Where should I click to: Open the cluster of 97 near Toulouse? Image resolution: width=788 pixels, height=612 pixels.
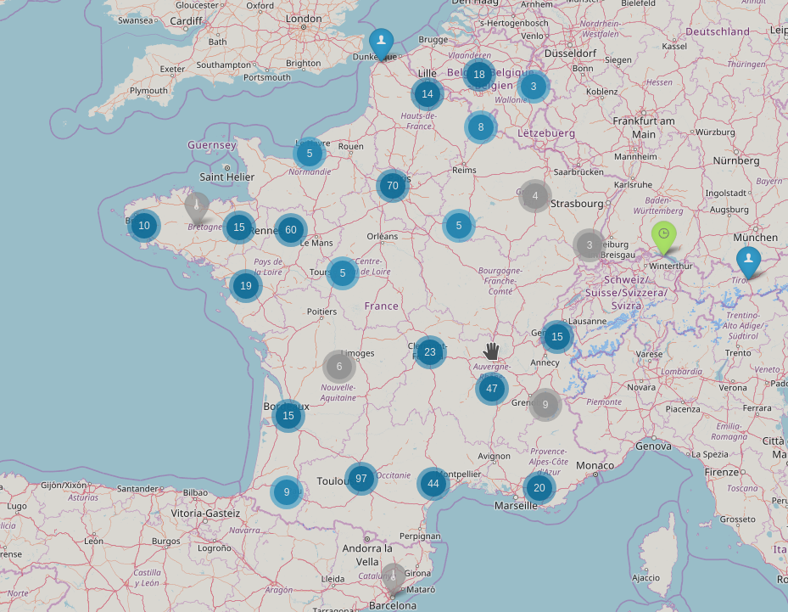pyautogui.click(x=360, y=478)
